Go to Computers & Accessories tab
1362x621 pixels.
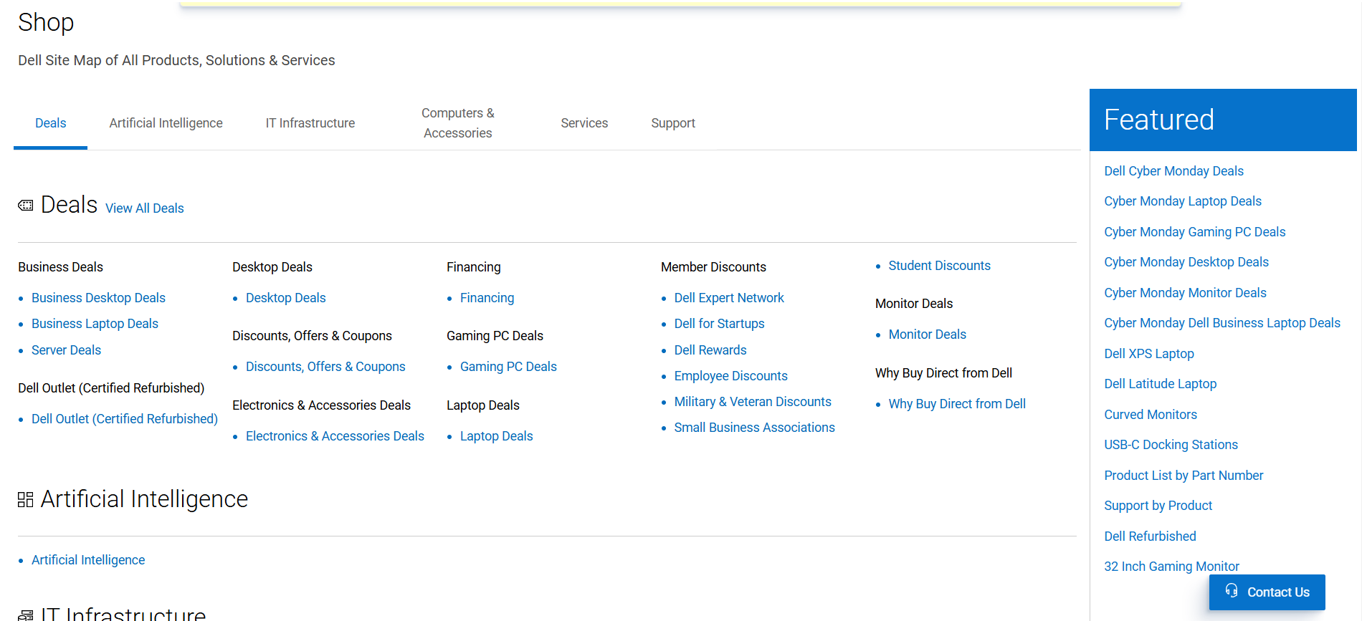coord(458,123)
